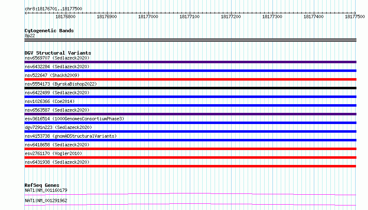Click the red bar for nsv522647

point(190,79)
